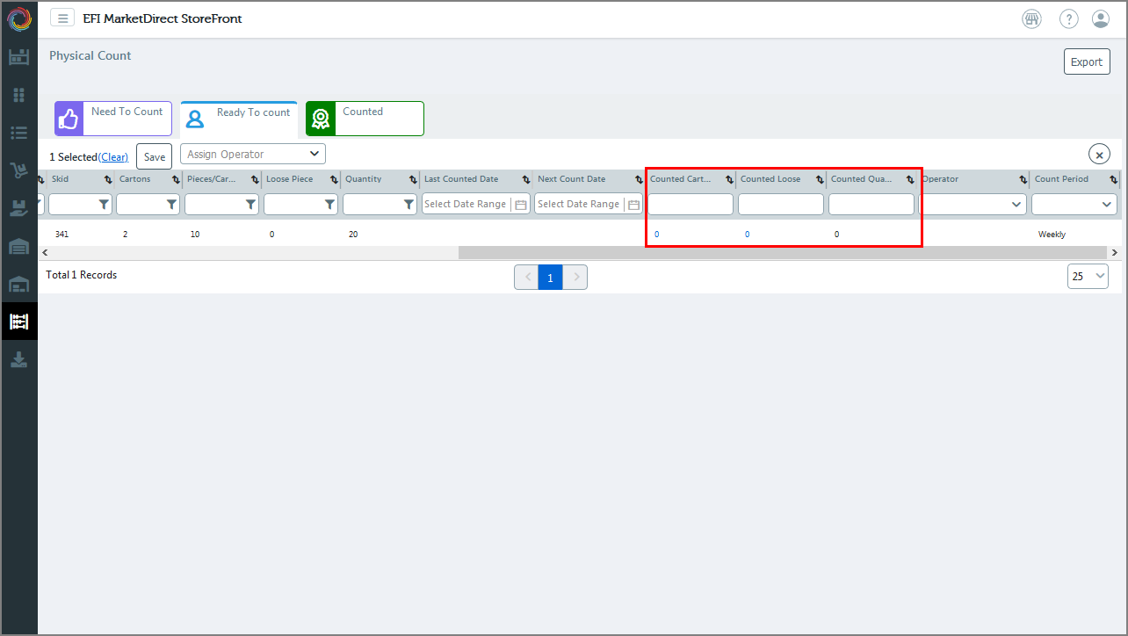
Task: Select the abacus Physical Count sidebar icon
Action: click(x=18, y=322)
